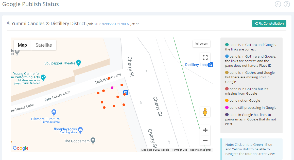Image resolution: width=294 pixels, height=160 pixels.
Task: Select the Street View pegman icon
Action: pyautogui.click(x=205, y=112)
